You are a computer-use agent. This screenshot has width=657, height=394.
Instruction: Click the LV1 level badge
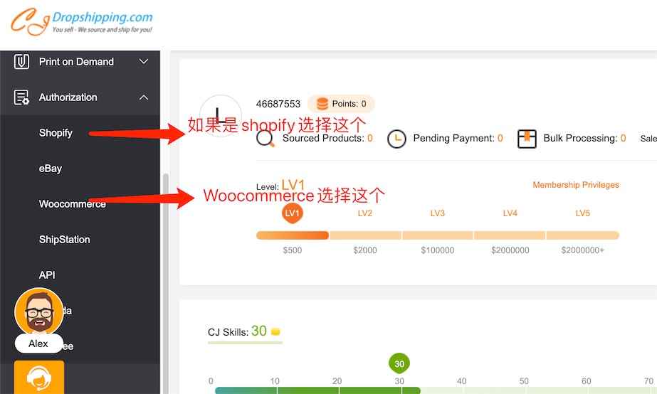click(292, 213)
